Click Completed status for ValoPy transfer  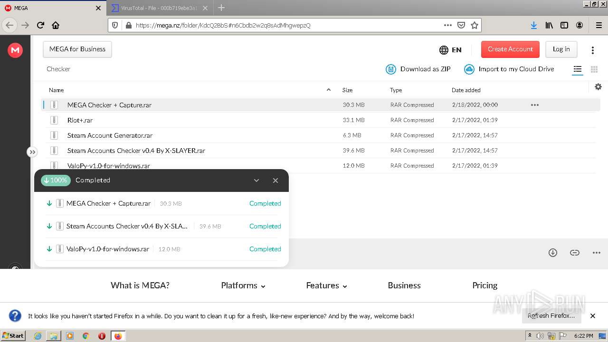[x=265, y=249]
